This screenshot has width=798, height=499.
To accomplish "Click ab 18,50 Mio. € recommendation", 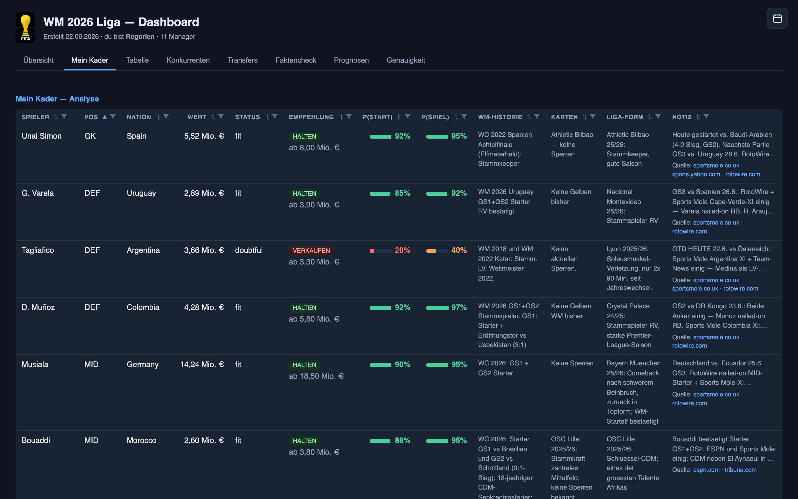I will coord(316,376).
